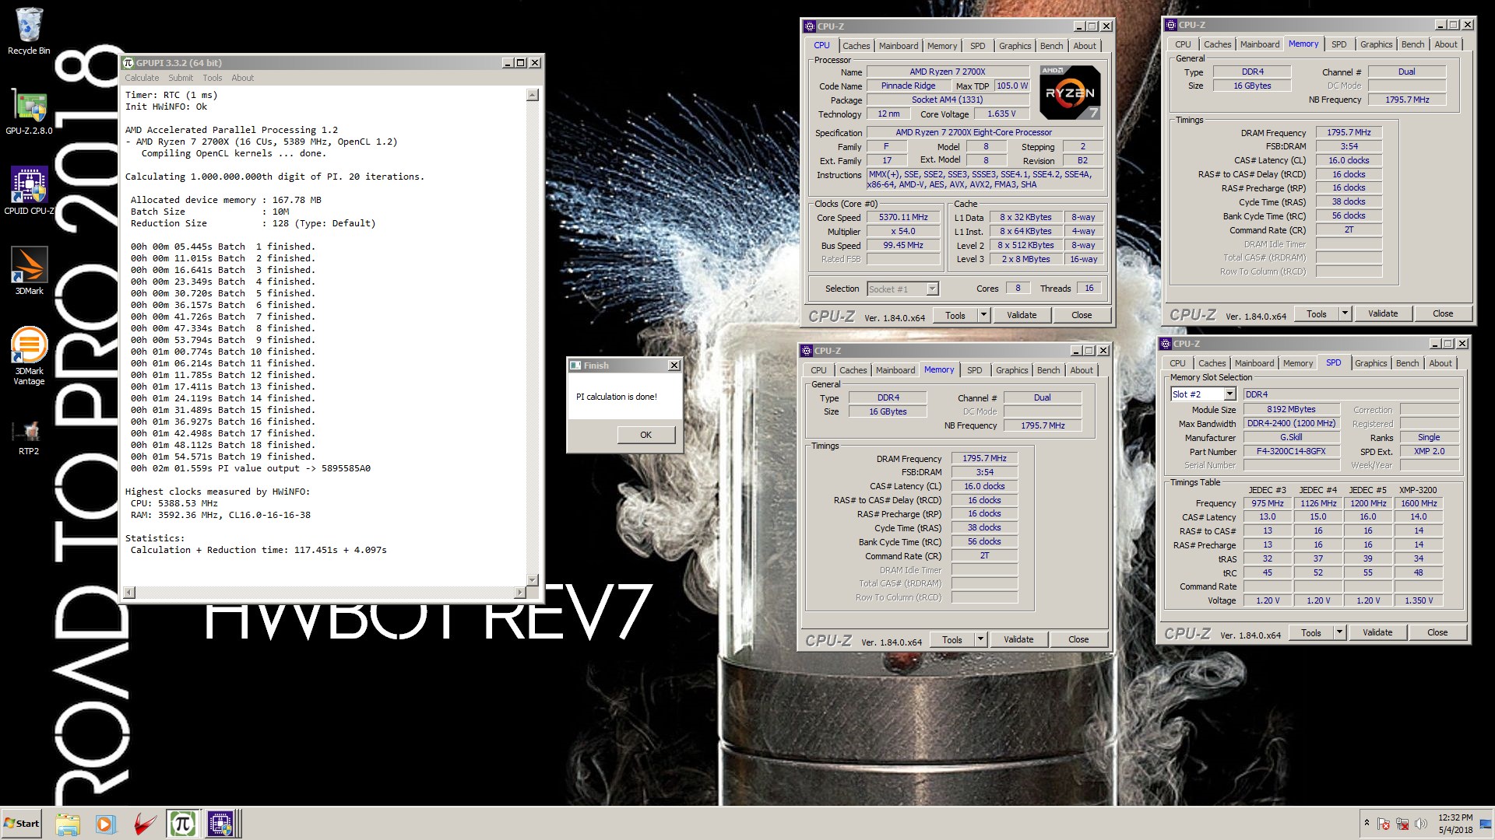
Task: Switch to Memory tab in SPD CPU-Z window
Action: point(1297,363)
